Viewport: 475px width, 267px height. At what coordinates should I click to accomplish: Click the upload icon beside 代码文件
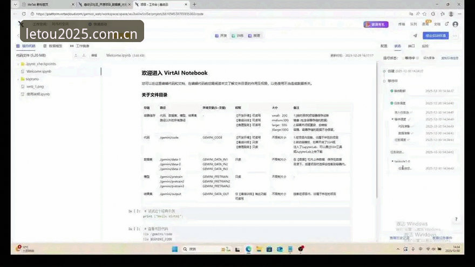(x=76, y=56)
